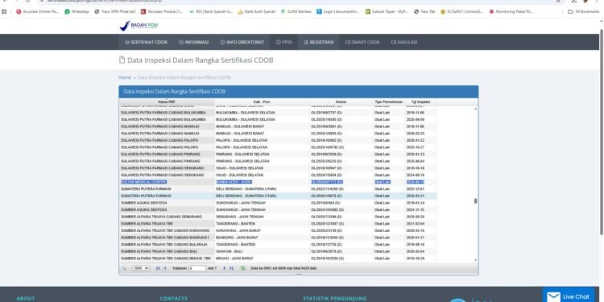Open the WhatsApp bookmark
The width and height of the screenshot is (604, 302).
77,11
